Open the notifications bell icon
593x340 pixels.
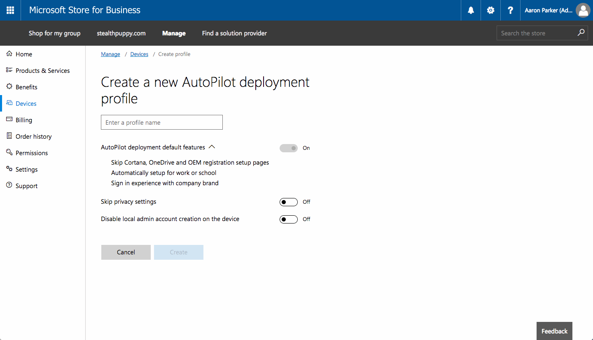tap(471, 10)
